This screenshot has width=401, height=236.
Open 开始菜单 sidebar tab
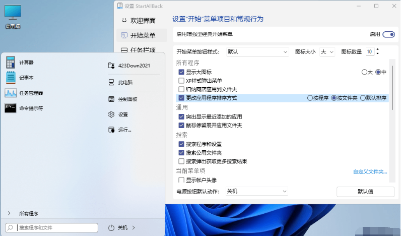tap(142, 35)
